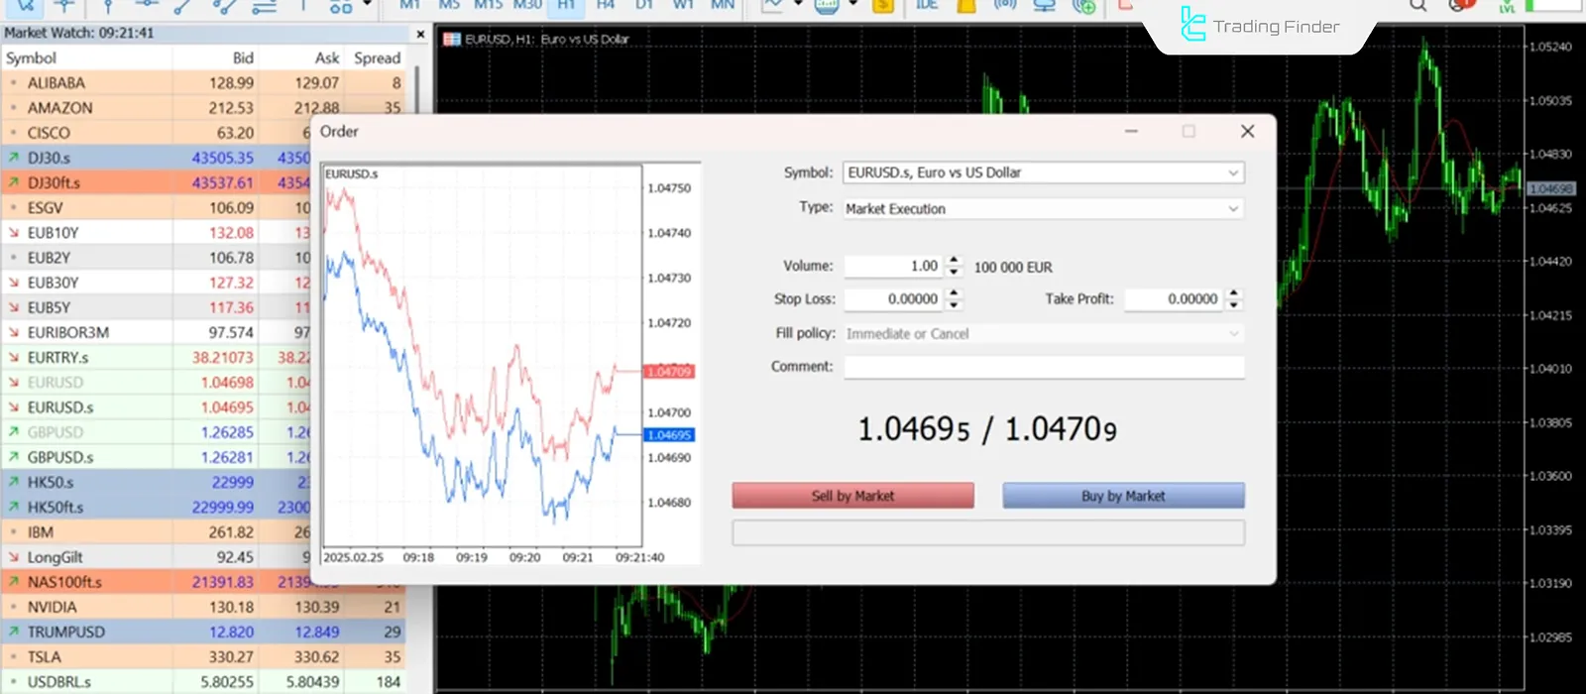Open the order Type dropdown
1586x694 pixels.
coord(1233,209)
